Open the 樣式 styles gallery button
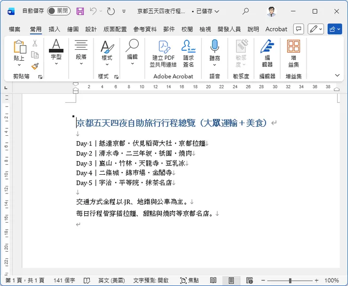Screen dimensions: 348x286 (107, 53)
